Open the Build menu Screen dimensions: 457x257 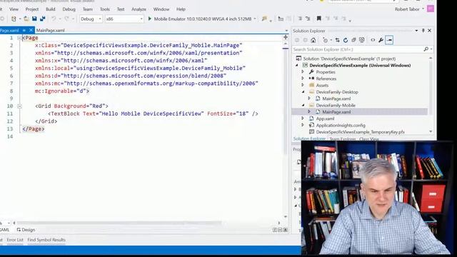pos(51,9)
